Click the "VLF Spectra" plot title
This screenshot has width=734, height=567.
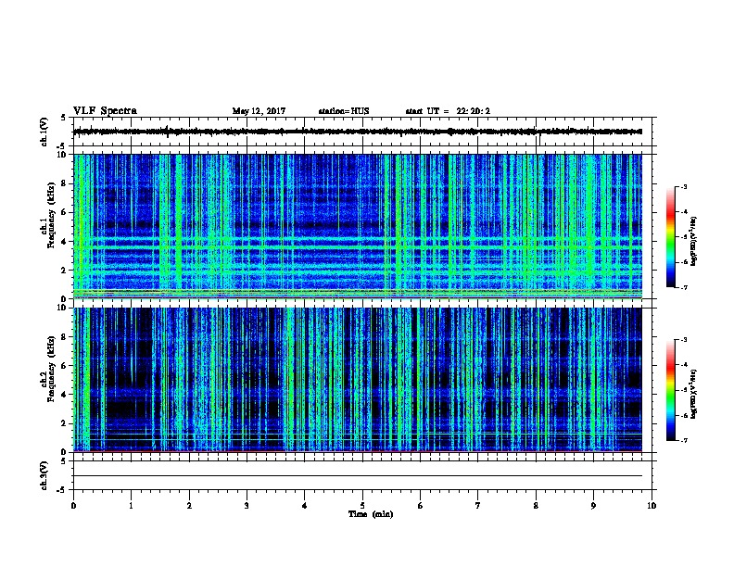(105, 111)
